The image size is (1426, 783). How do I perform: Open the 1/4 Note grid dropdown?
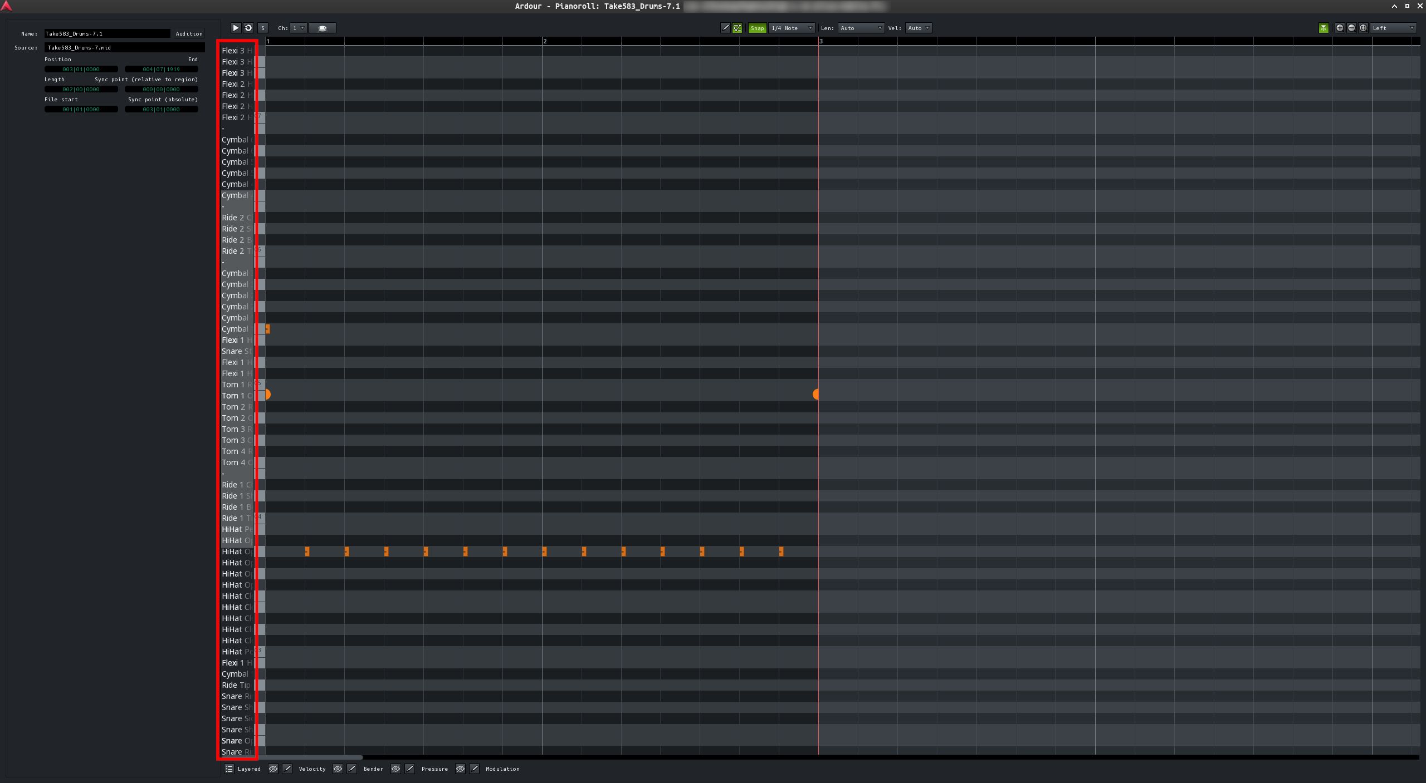[x=792, y=28]
